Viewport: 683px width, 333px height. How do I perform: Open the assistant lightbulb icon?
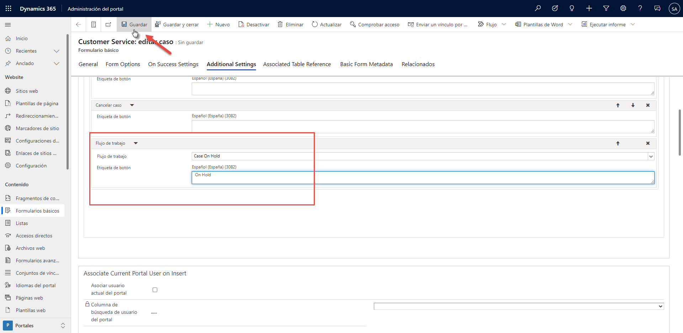coord(572,8)
